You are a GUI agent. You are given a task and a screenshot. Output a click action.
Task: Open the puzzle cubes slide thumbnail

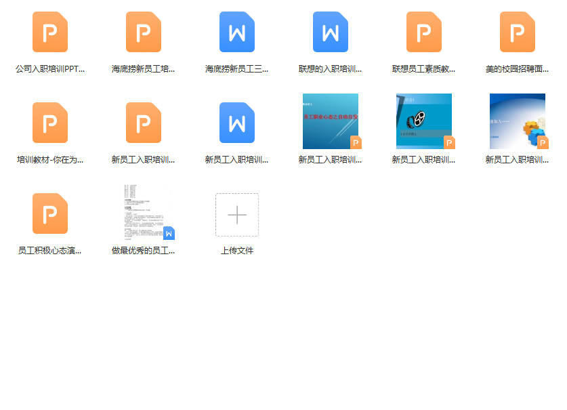click(518, 121)
